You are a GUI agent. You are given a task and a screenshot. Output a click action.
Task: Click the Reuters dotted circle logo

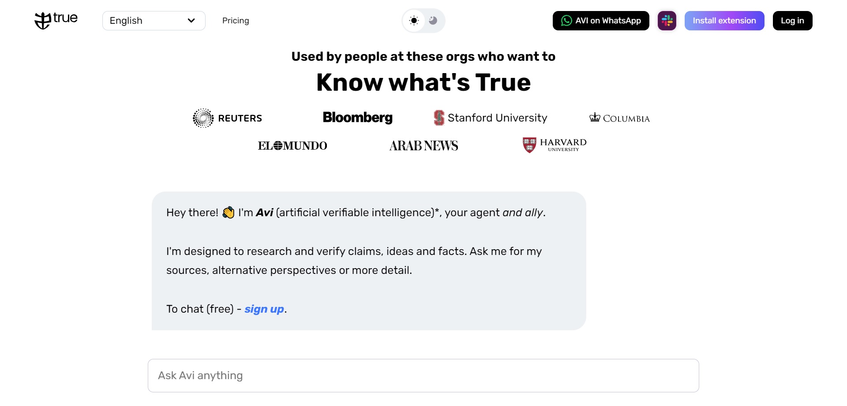click(203, 118)
